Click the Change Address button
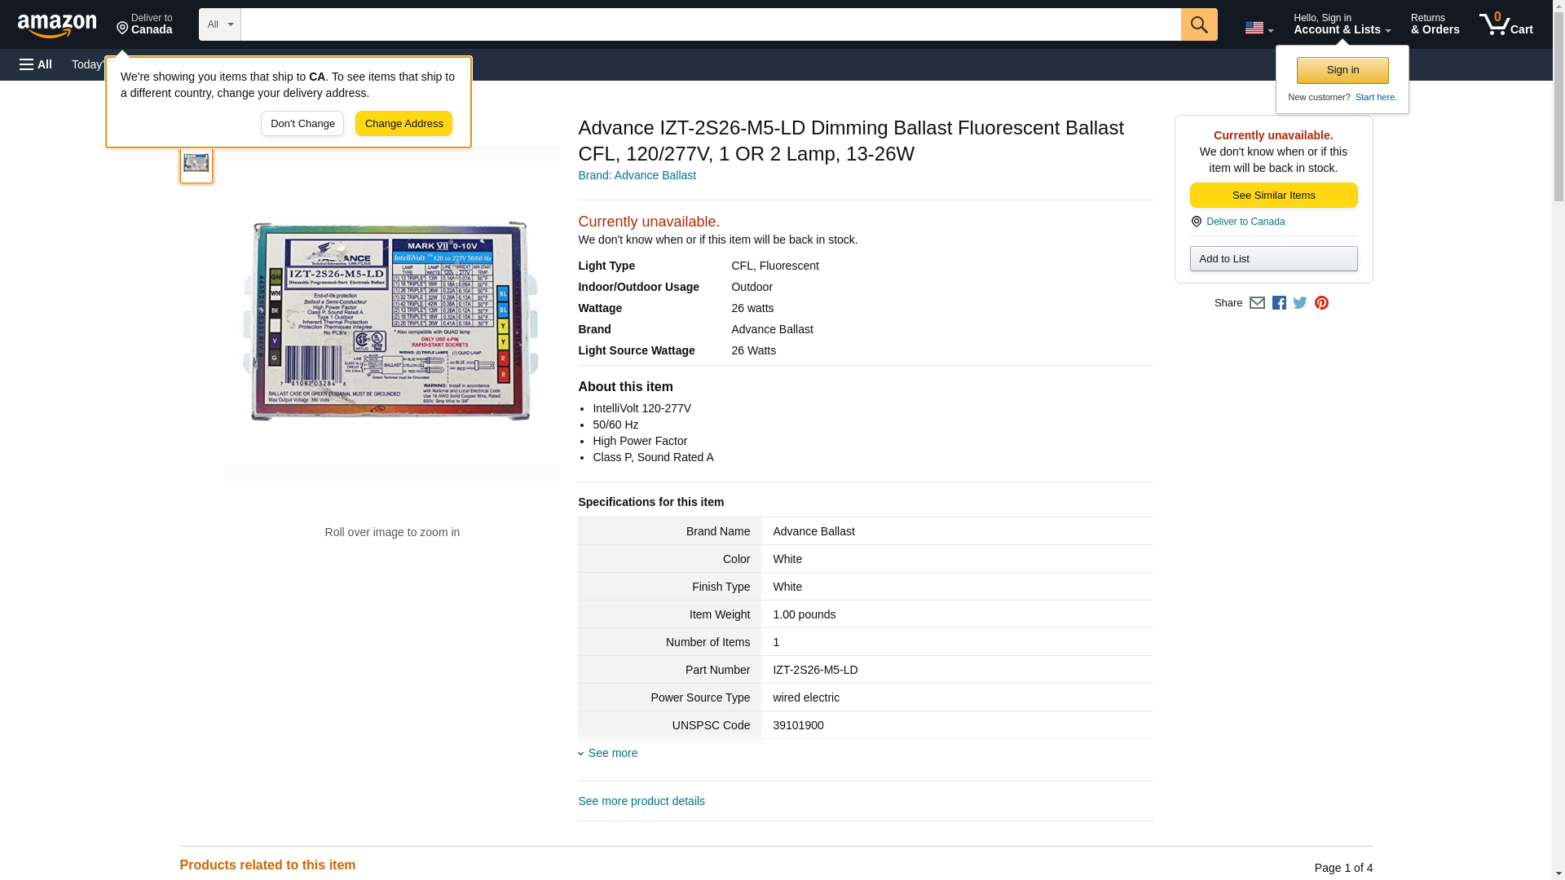 (x=403, y=124)
